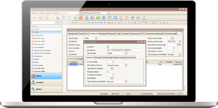The height and width of the screenshot is (108, 218).
Task: Toggle the Requiere anticipo checkbox
Action: 108,72
